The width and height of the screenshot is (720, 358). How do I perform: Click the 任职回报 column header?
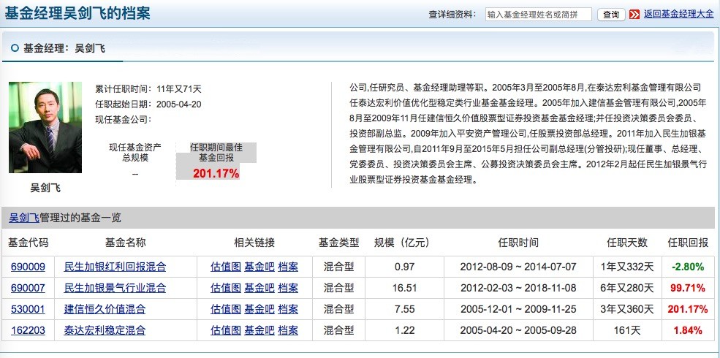tap(687, 243)
